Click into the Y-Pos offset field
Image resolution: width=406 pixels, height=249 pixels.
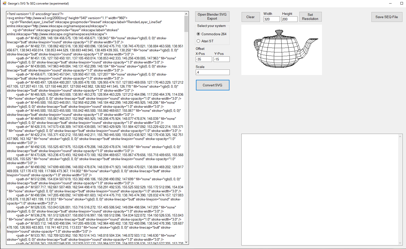(221, 59)
